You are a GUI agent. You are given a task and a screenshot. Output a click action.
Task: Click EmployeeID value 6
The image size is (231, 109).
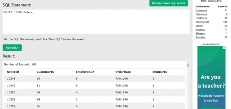click(x=76, y=86)
